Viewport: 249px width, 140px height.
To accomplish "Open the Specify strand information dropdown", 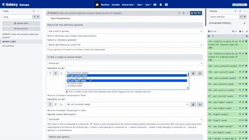I will tap(125, 119).
